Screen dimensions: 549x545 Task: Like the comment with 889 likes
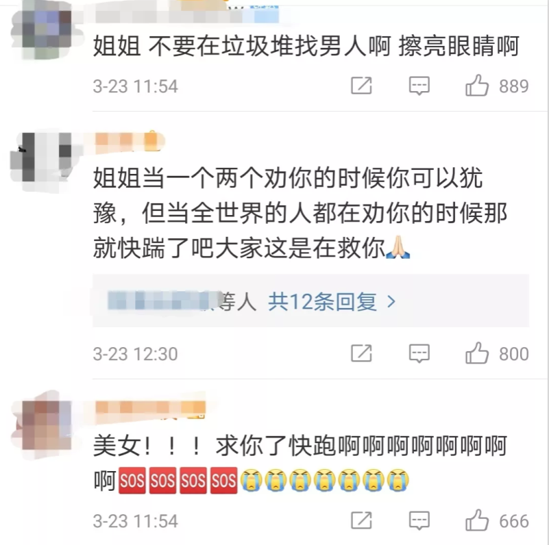click(477, 86)
